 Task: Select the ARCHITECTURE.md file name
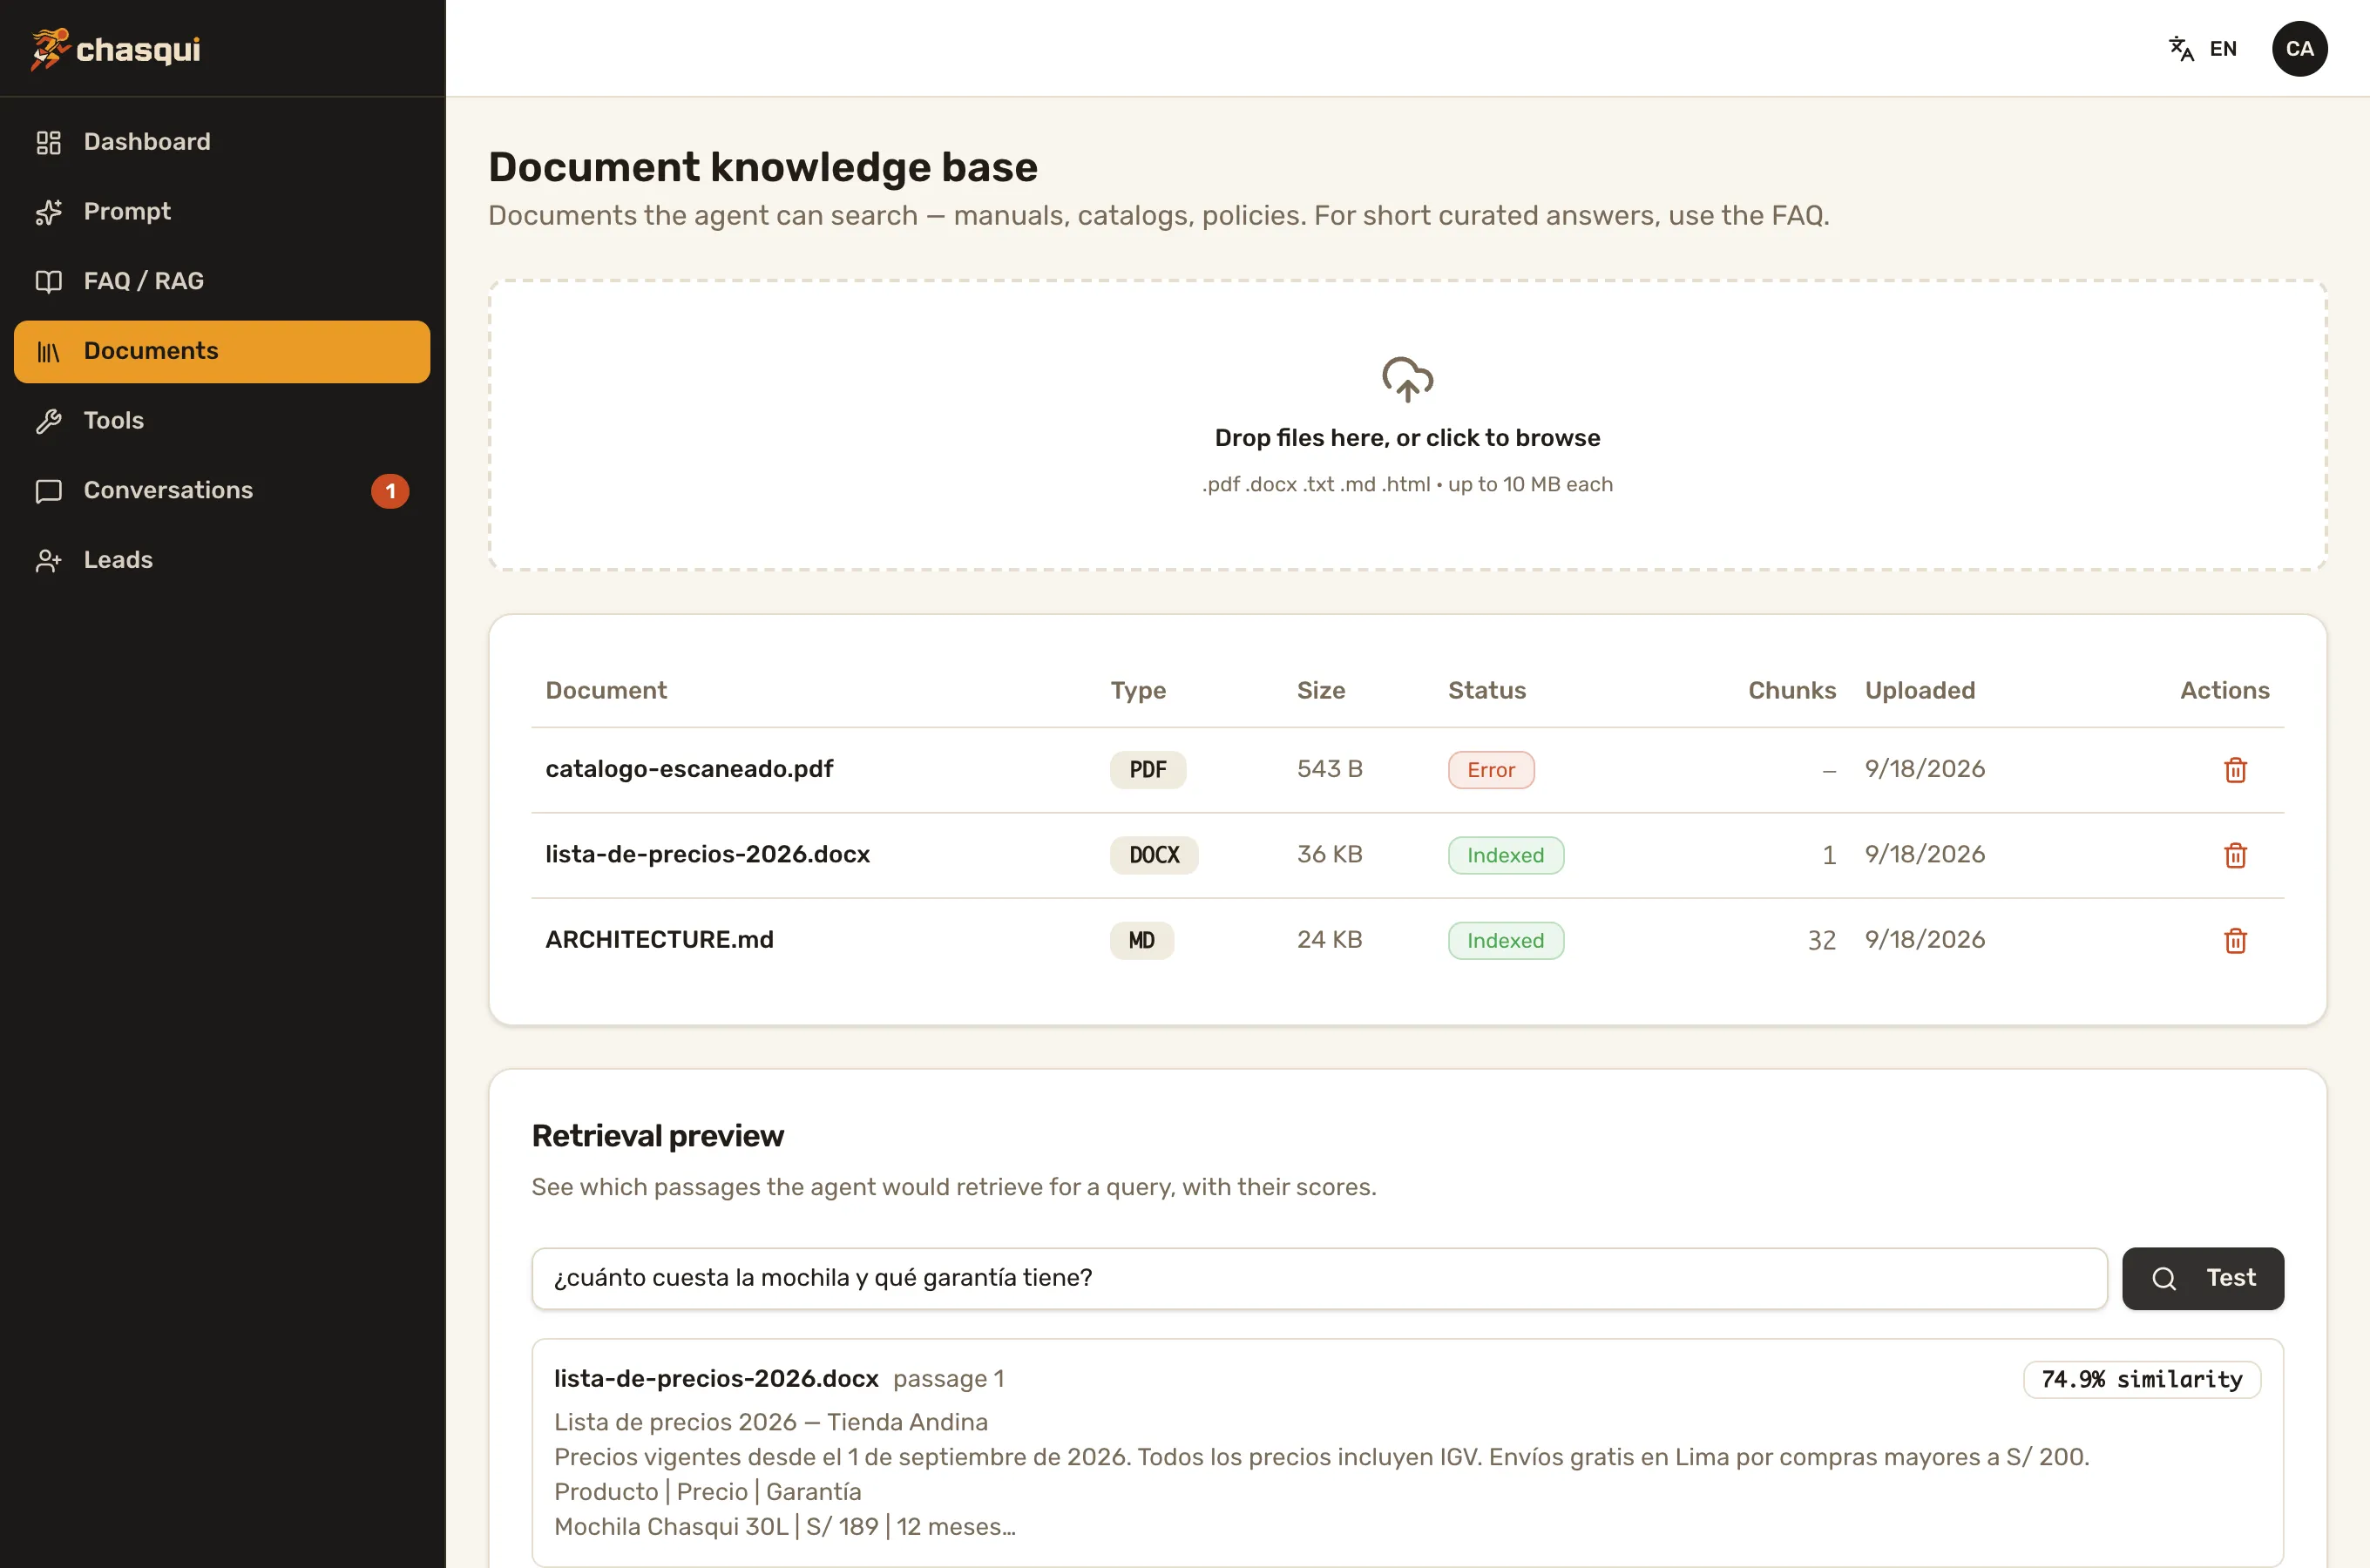click(659, 939)
